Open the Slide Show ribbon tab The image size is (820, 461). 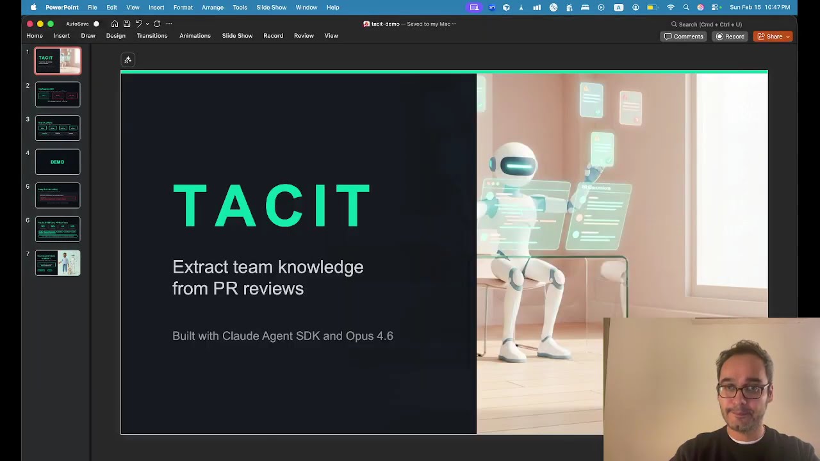[x=237, y=36]
